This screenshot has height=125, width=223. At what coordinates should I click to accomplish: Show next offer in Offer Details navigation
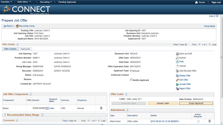coord(210,44)
